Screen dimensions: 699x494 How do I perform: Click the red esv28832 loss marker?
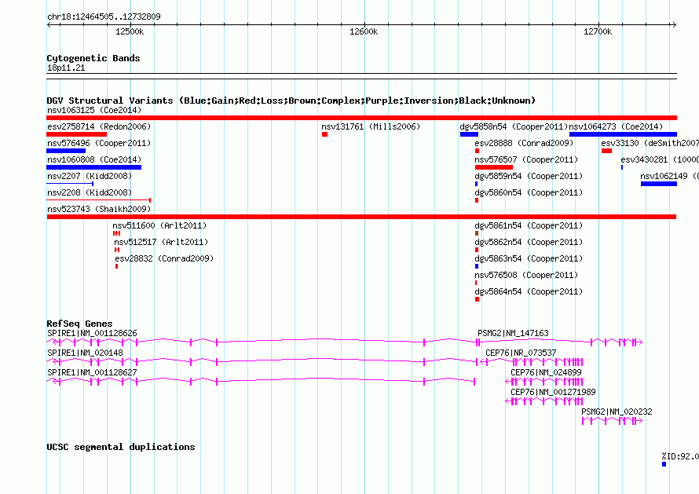pos(117,266)
